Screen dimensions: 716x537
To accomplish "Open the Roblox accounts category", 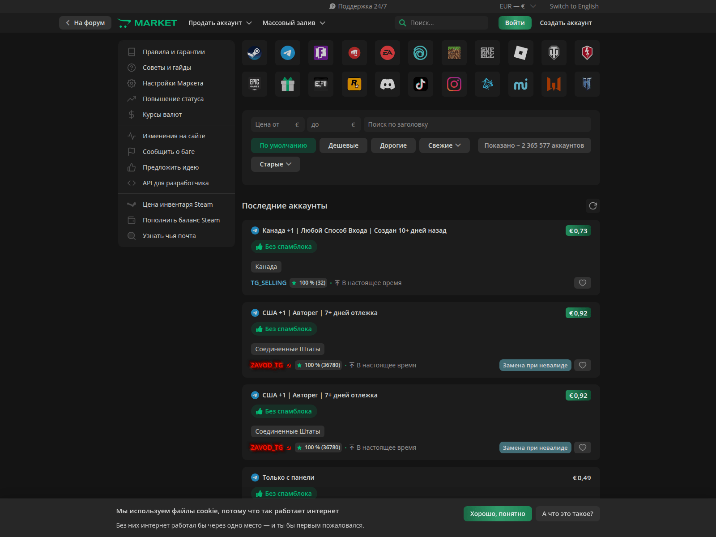I will click(x=520, y=53).
